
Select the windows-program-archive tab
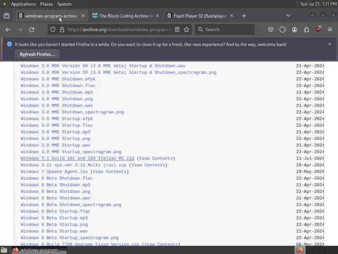tap(52, 16)
